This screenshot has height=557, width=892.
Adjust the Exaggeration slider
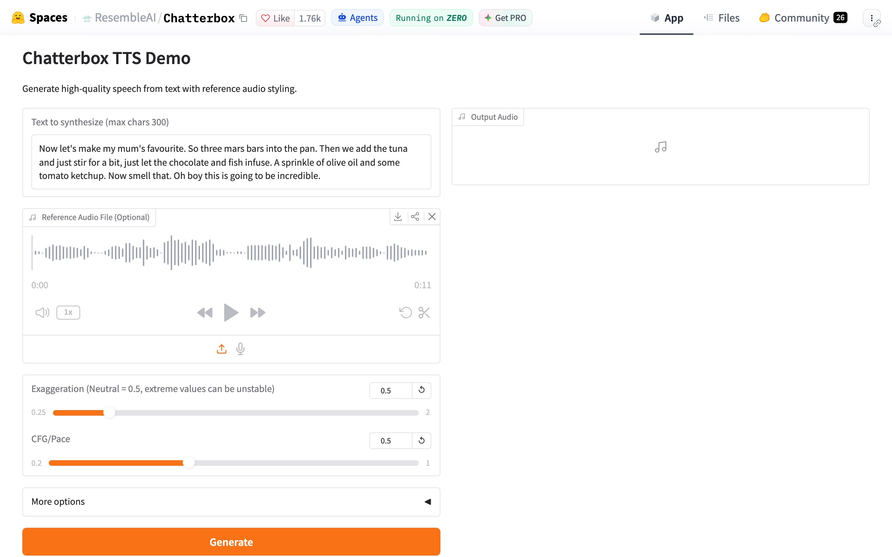236,413
